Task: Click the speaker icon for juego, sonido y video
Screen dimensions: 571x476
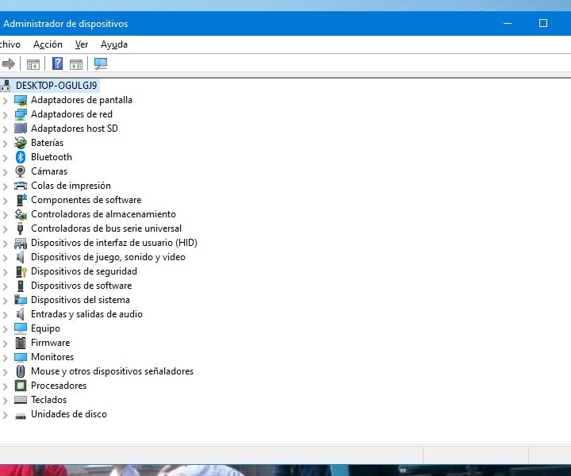Action: [21, 257]
